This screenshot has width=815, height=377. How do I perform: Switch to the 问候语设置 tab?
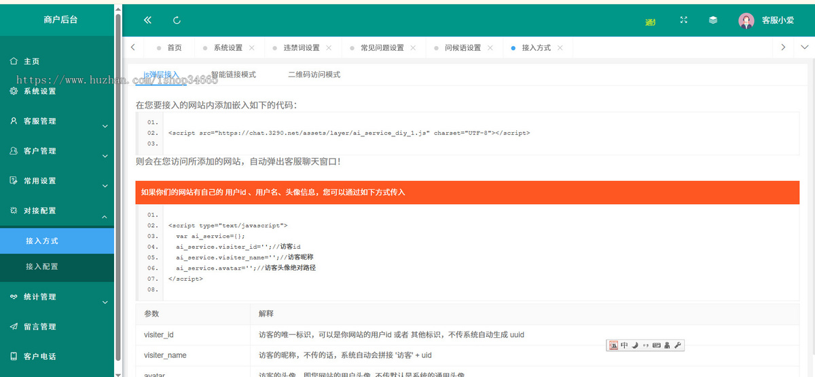(x=463, y=47)
